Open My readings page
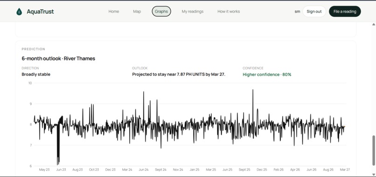Screen dimensions: 376x177 pyautogui.click(x=193, y=12)
